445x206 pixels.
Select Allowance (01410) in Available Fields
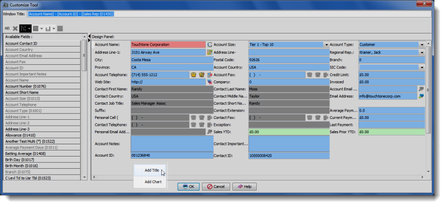(x=42, y=135)
